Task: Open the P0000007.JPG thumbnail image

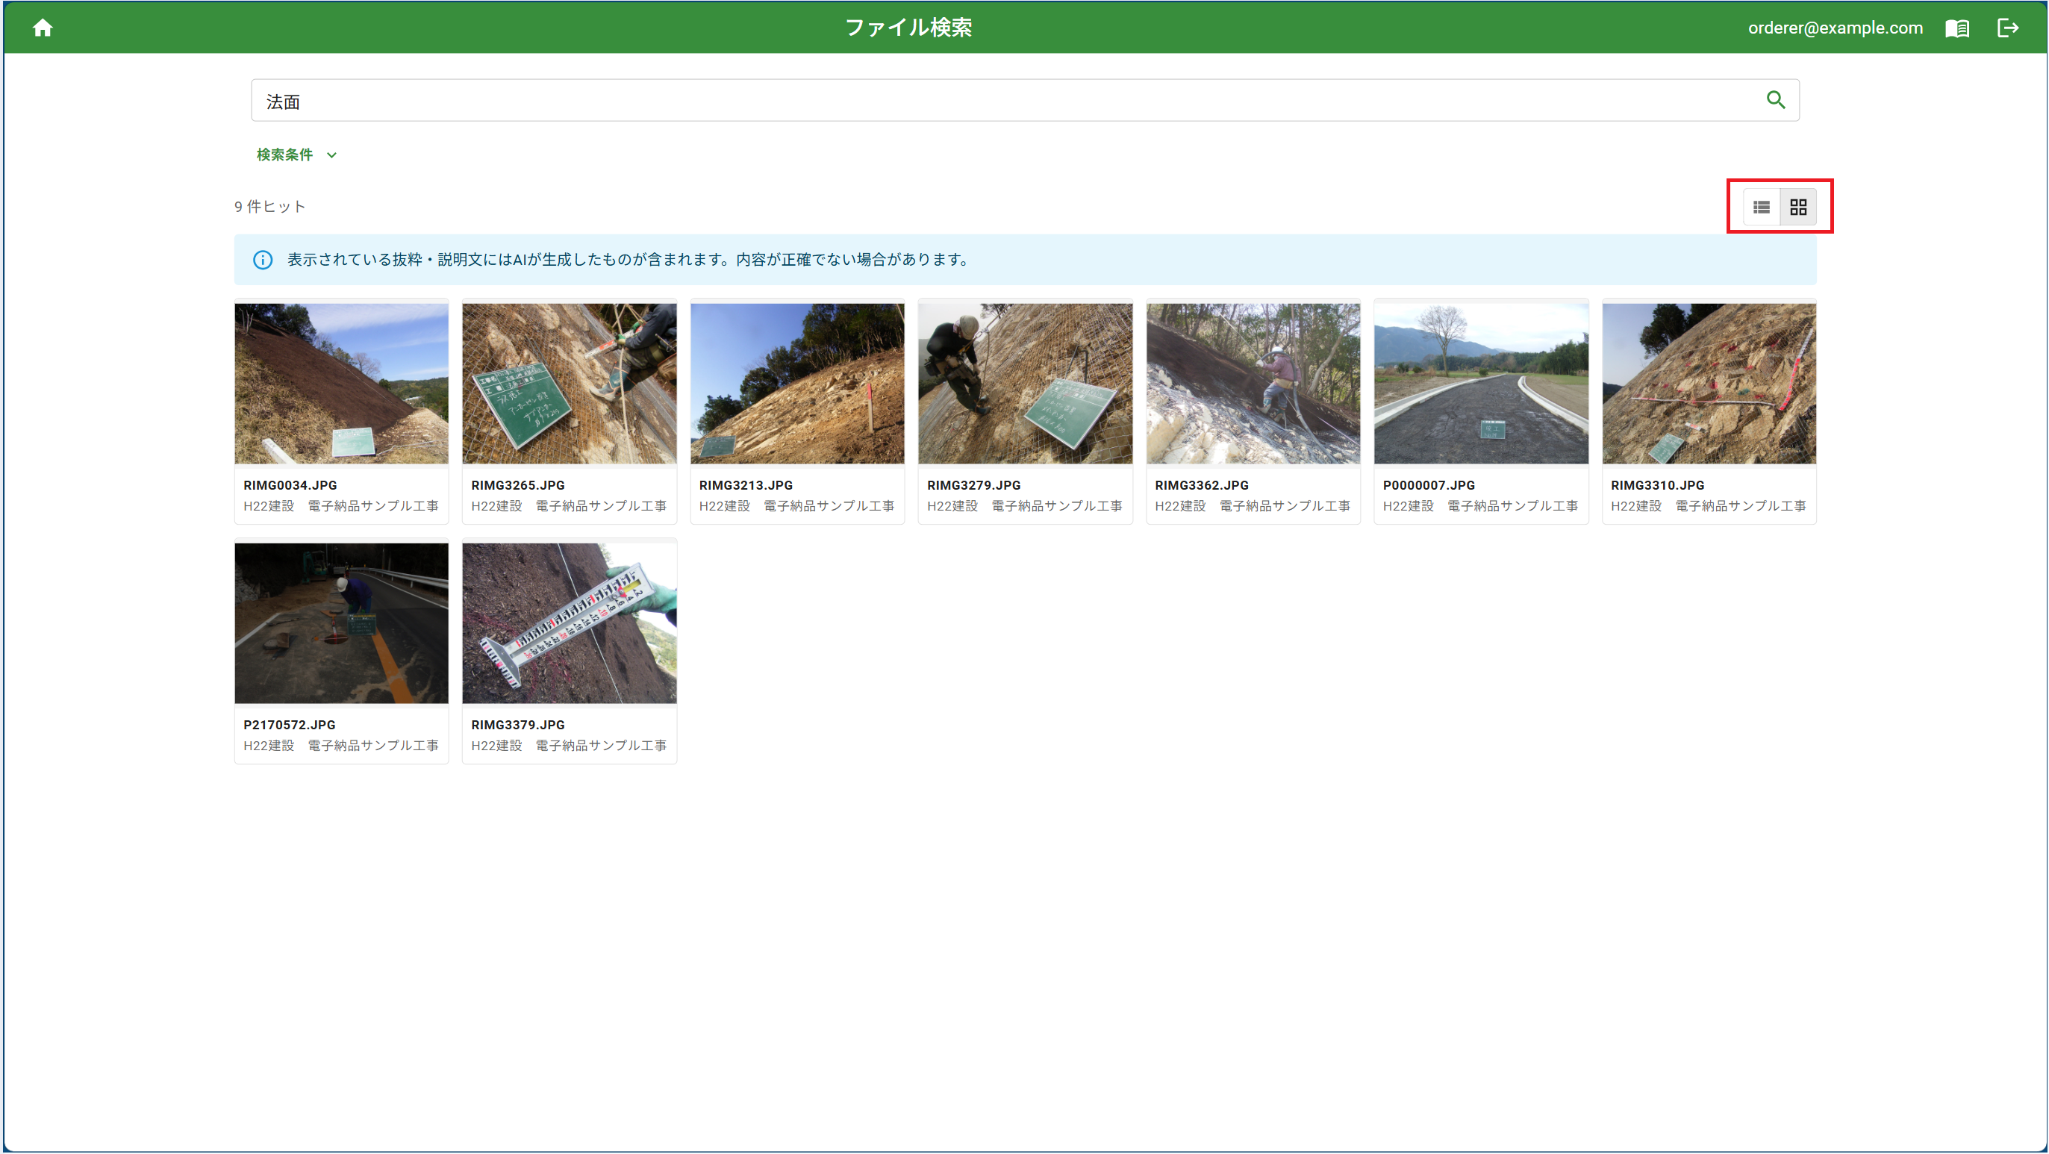Action: pyautogui.click(x=1481, y=384)
